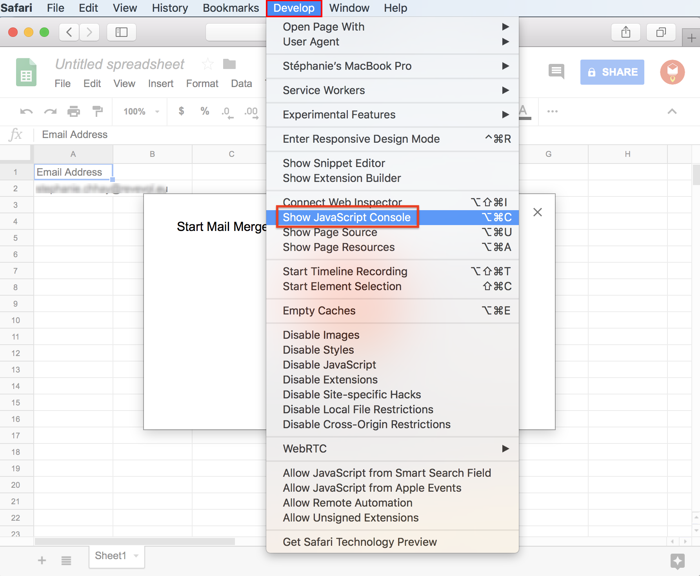Open the 100% zoom dropdown
700x576 pixels.
[x=141, y=112]
